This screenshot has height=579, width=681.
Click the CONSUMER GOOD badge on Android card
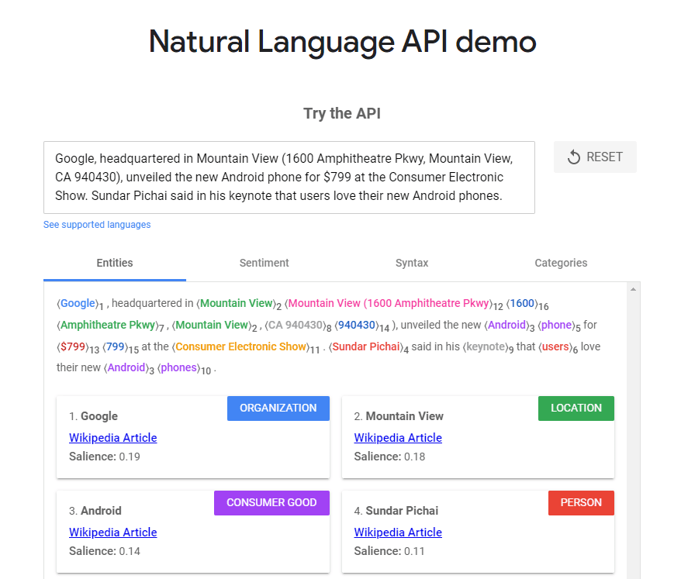pos(271,502)
